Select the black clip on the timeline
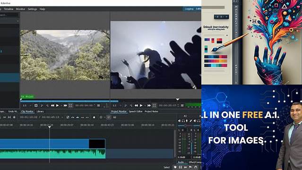This screenshot has height=170, width=302. click(97, 144)
